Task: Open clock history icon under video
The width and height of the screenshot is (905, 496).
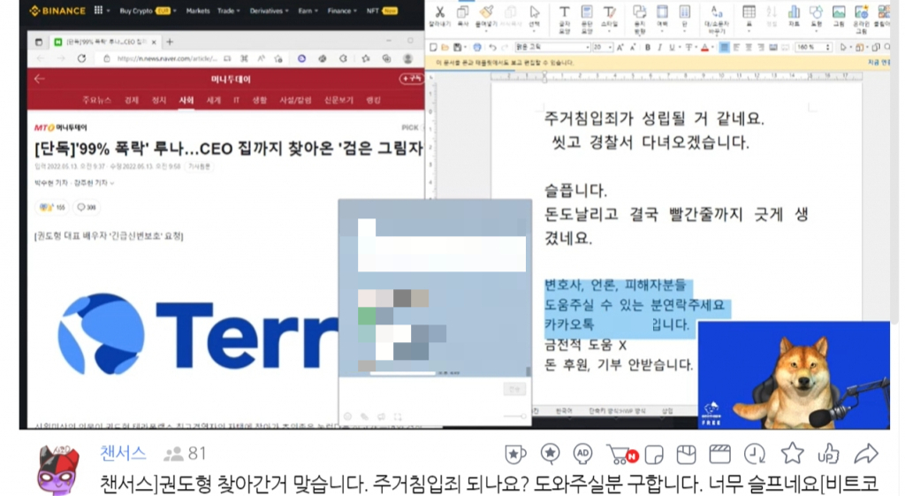Action: 755,454
